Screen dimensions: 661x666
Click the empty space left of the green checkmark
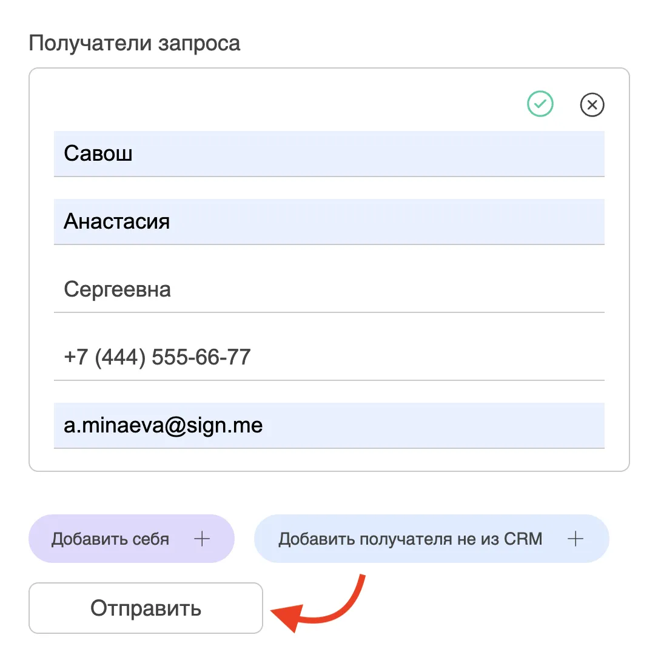[289, 104]
